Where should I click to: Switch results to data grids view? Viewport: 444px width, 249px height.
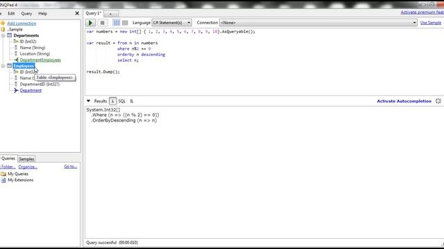click(125, 23)
